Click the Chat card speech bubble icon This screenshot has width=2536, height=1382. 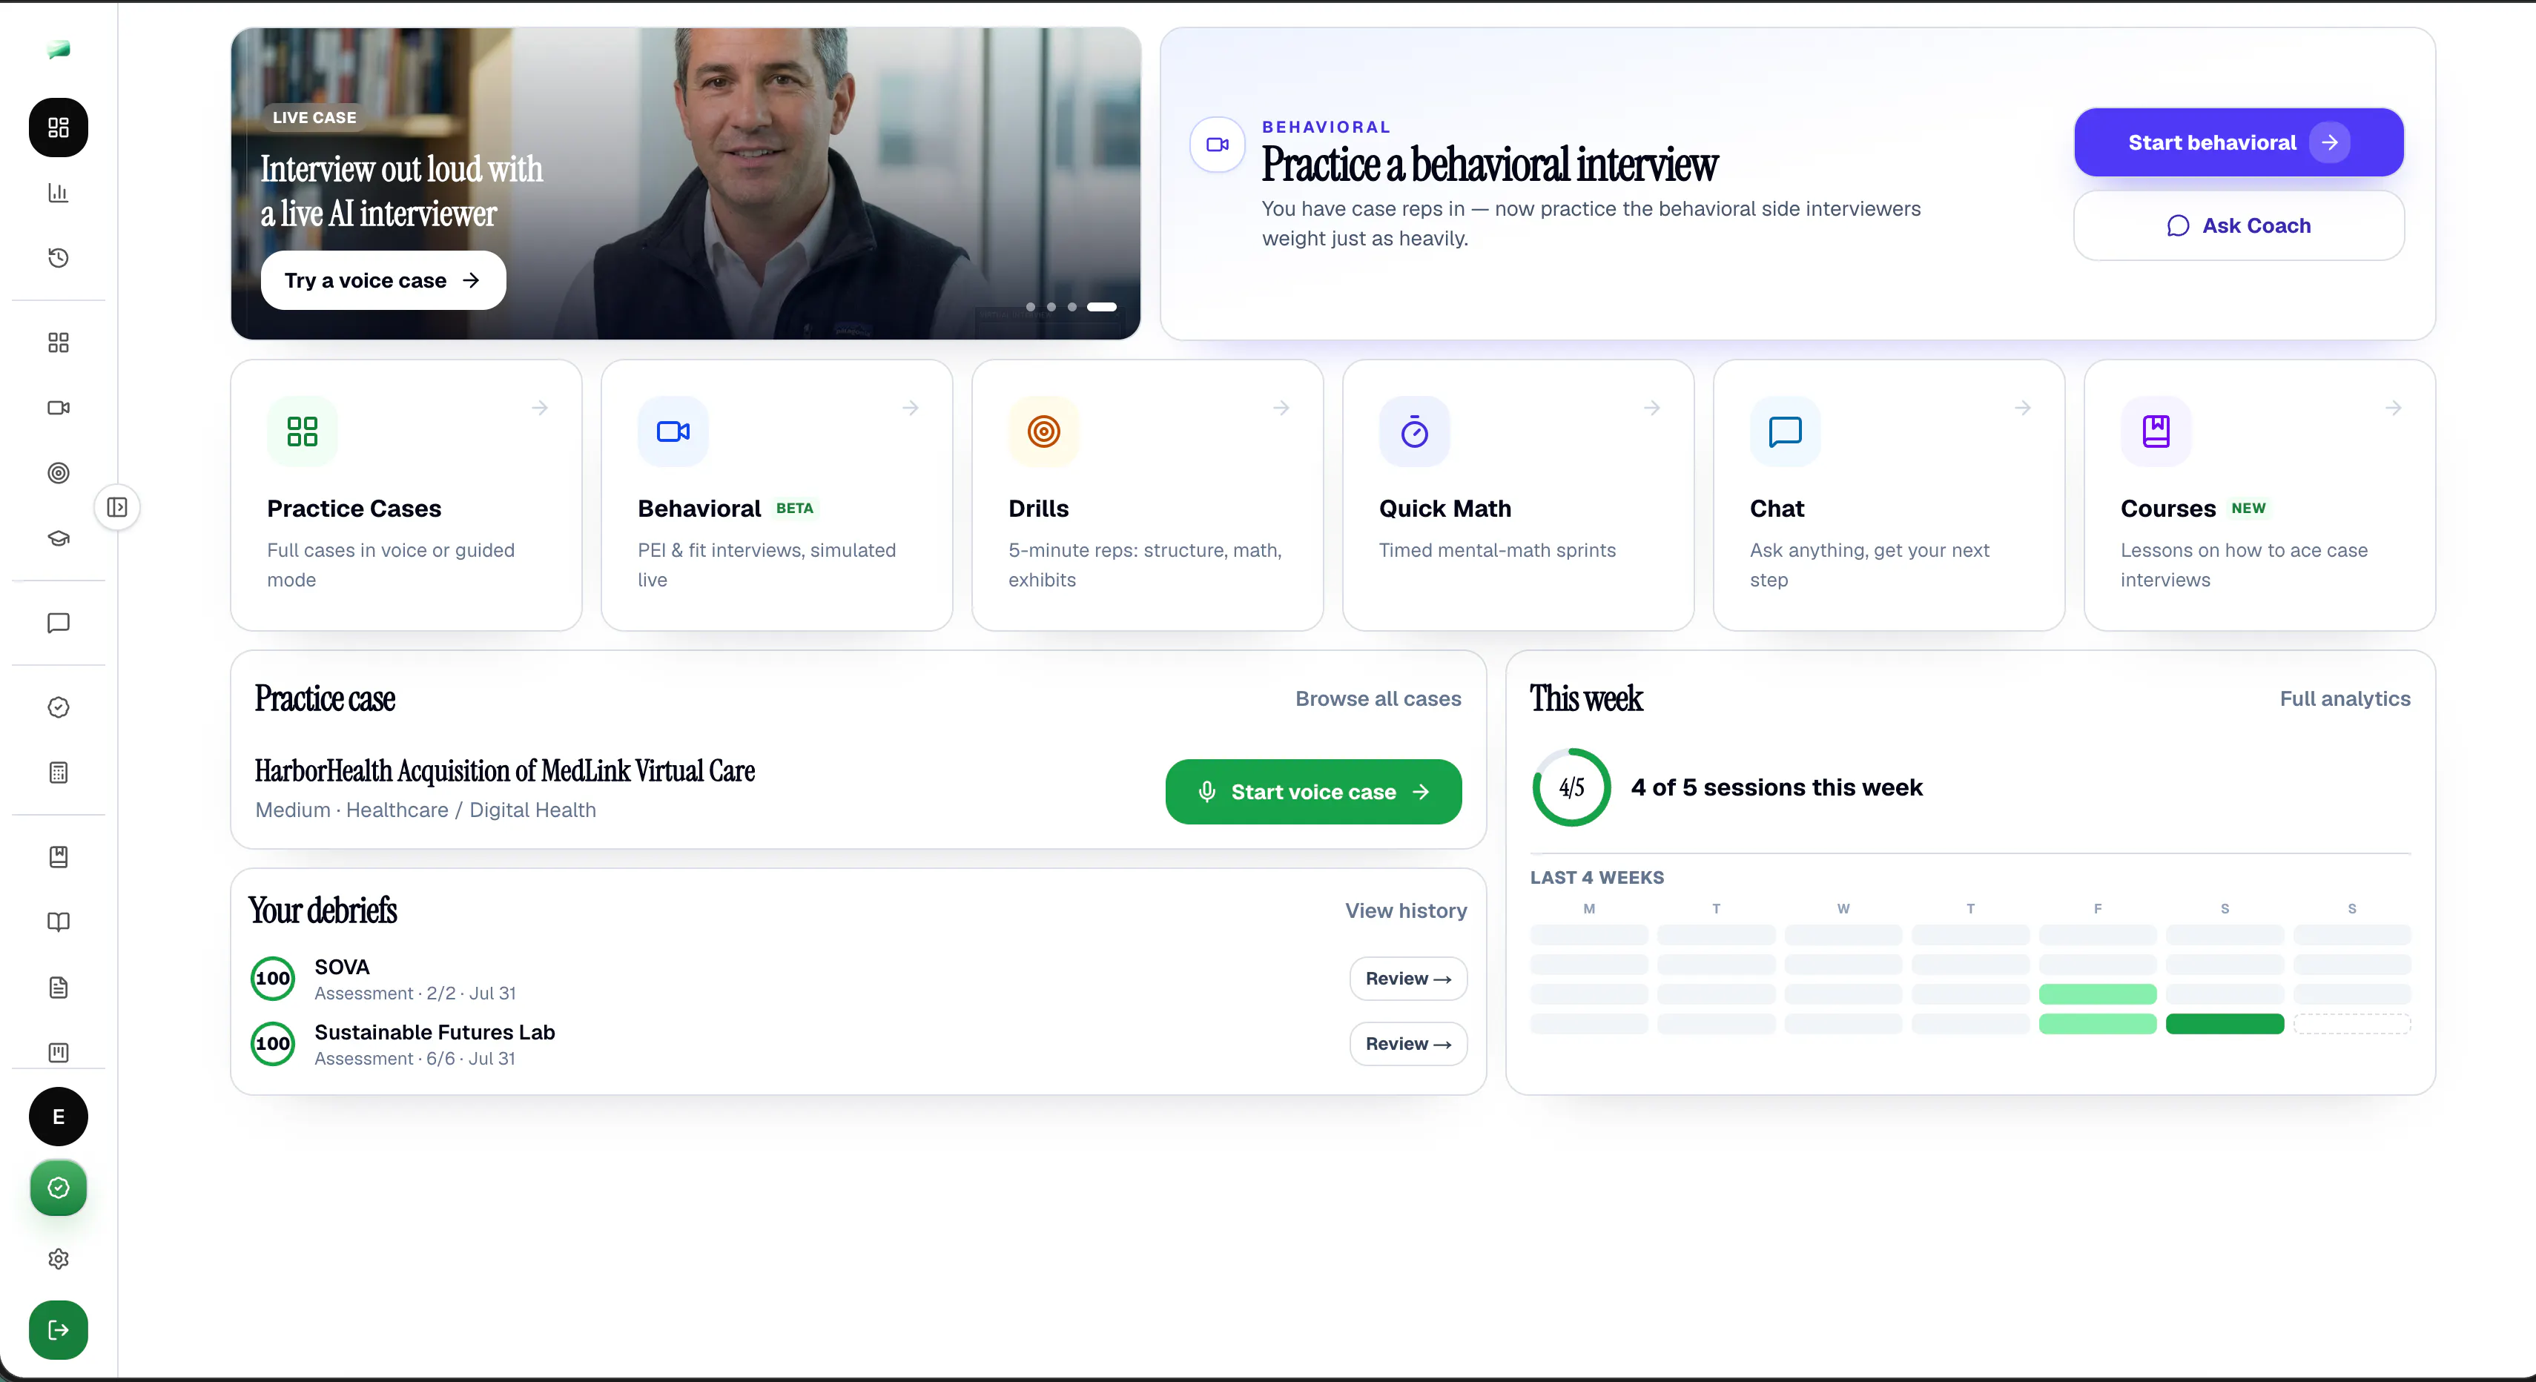pyautogui.click(x=1785, y=432)
